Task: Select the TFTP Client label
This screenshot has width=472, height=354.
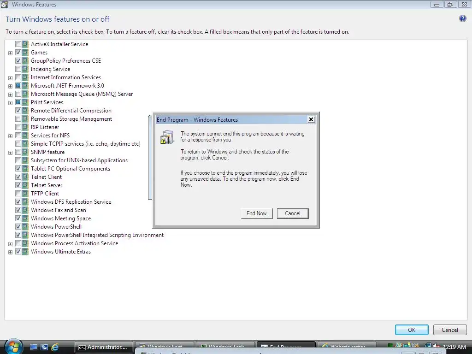Action: click(45, 194)
